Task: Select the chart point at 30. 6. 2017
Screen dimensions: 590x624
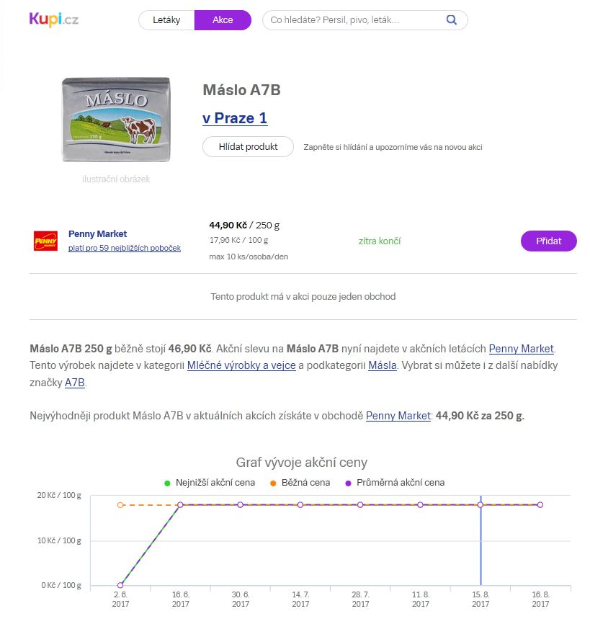Action: [x=241, y=504]
